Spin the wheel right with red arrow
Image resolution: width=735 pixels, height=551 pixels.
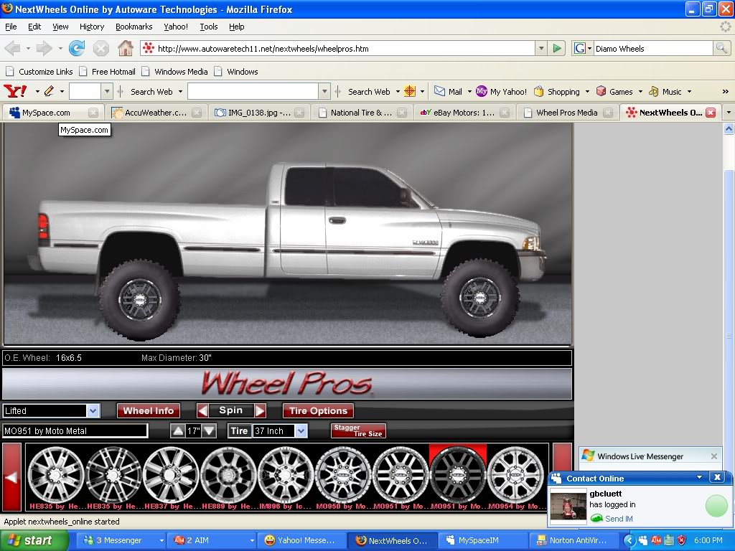point(260,411)
